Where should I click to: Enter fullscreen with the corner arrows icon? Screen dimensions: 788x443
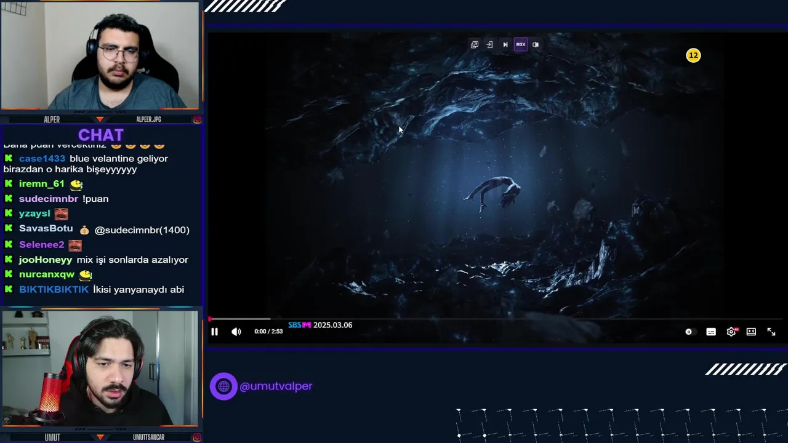[x=771, y=332]
